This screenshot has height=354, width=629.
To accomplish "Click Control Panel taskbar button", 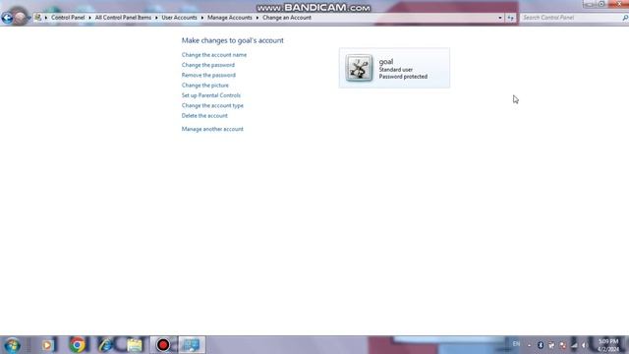I will tap(192, 345).
